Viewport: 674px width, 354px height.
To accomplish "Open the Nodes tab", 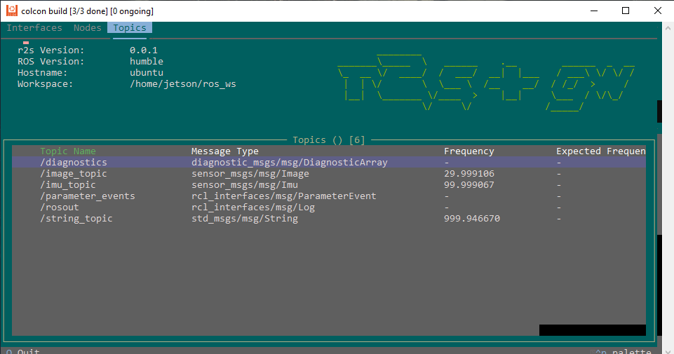I will pos(88,28).
